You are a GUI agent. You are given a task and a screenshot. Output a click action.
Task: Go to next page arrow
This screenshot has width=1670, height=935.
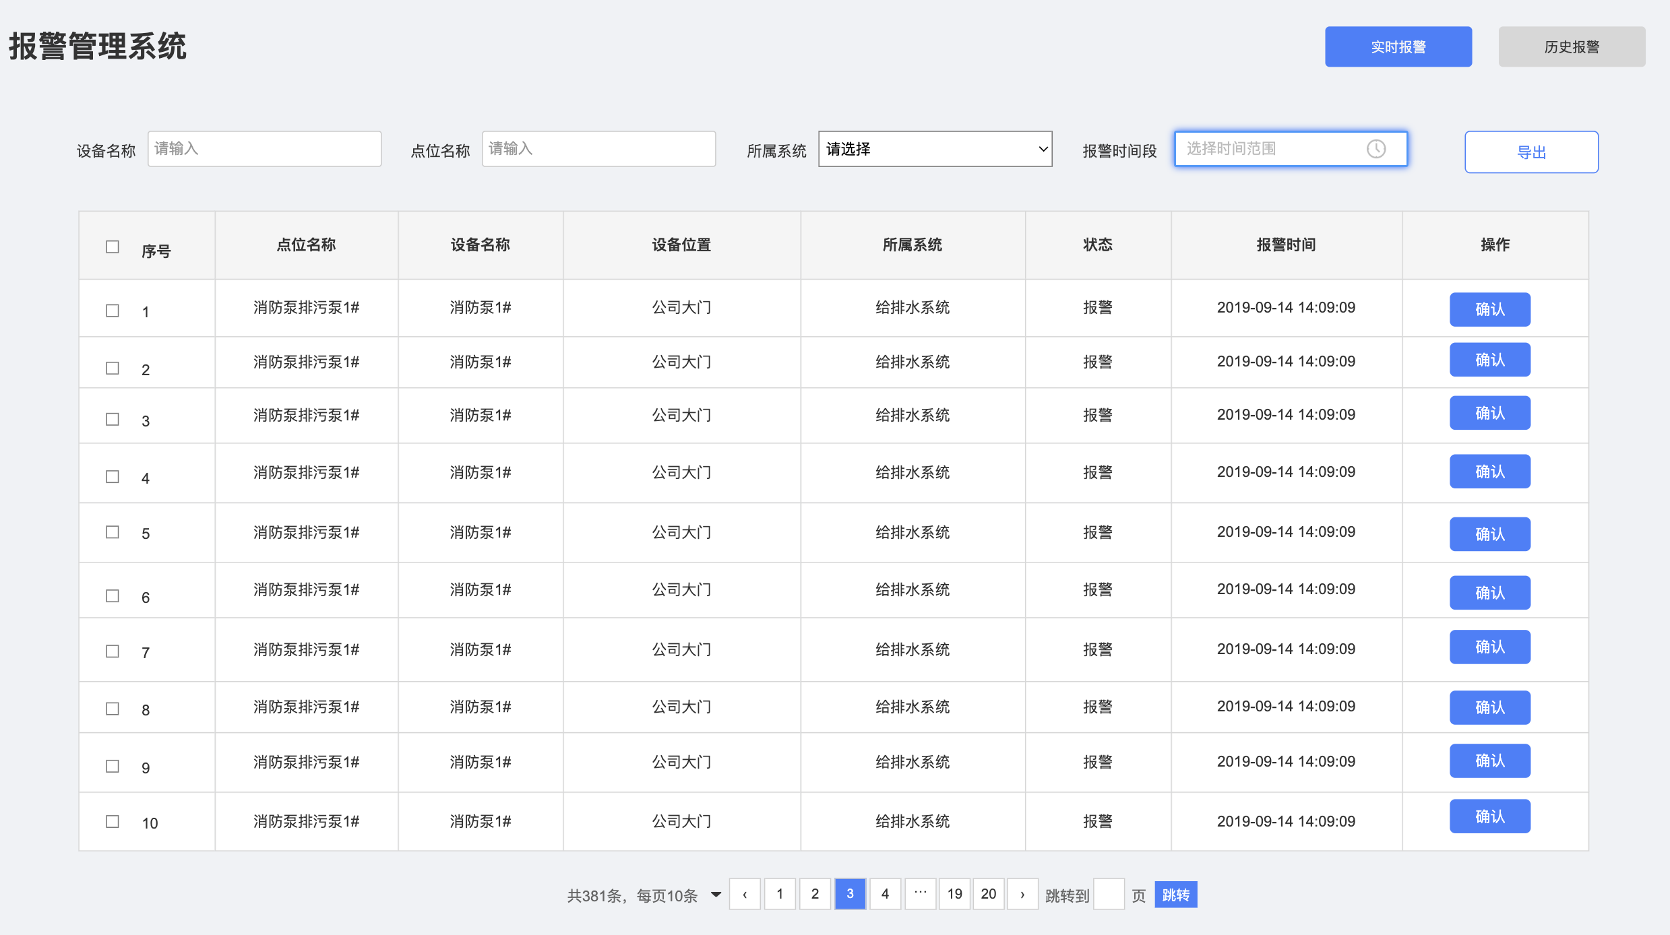pos(1022,895)
